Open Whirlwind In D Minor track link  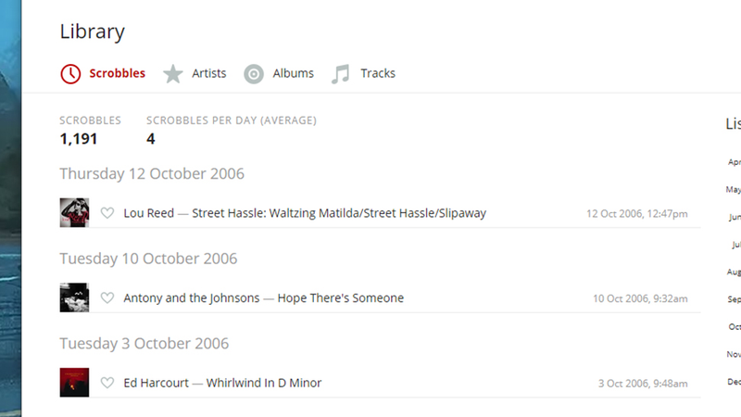(x=264, y=383)
